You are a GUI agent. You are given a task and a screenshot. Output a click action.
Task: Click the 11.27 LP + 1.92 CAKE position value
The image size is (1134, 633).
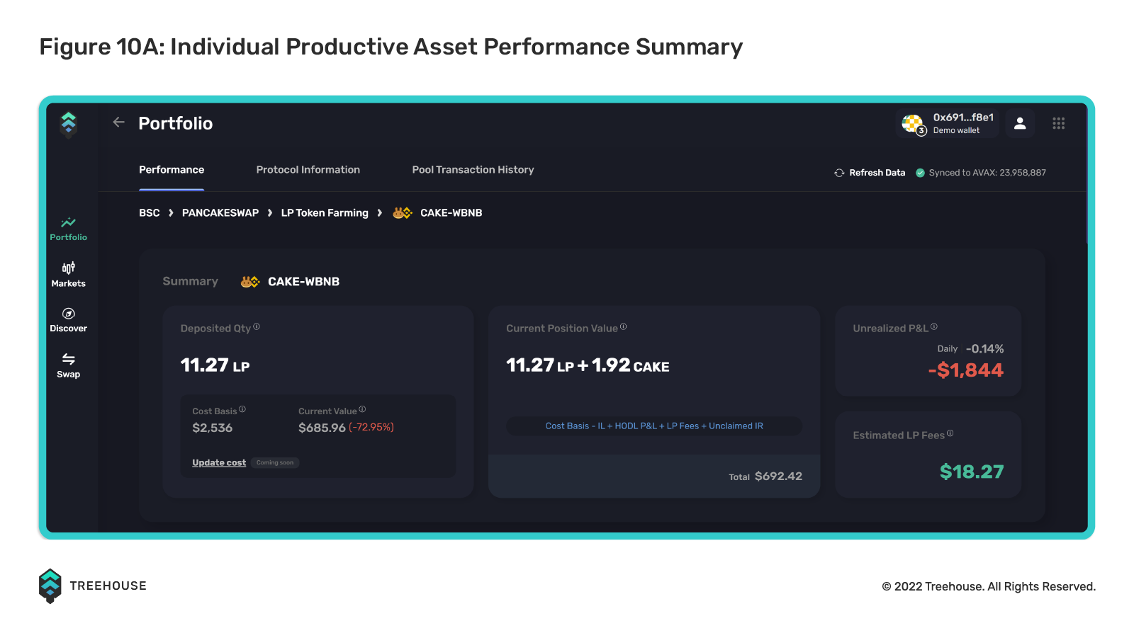tap(588, 365)
